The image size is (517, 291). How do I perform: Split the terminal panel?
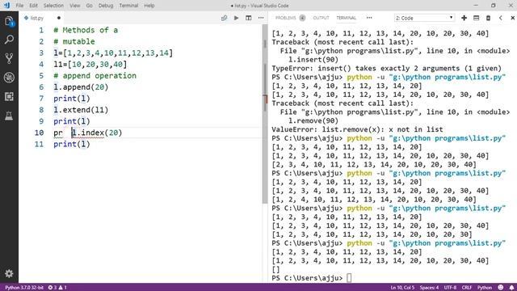pyautogui.click(x=476, y=18)
